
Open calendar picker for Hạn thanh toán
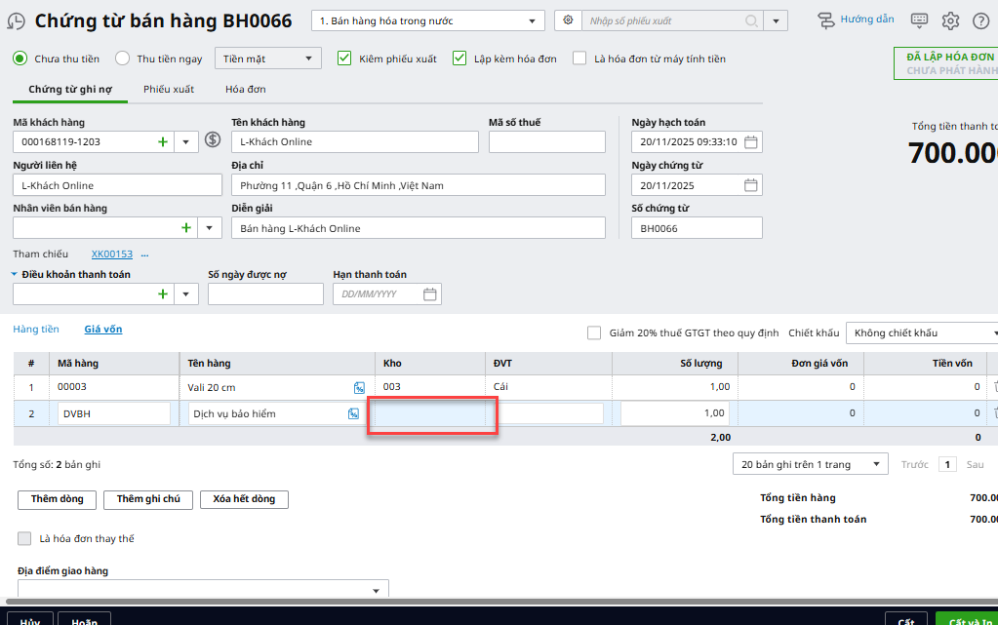coord(430,294)
